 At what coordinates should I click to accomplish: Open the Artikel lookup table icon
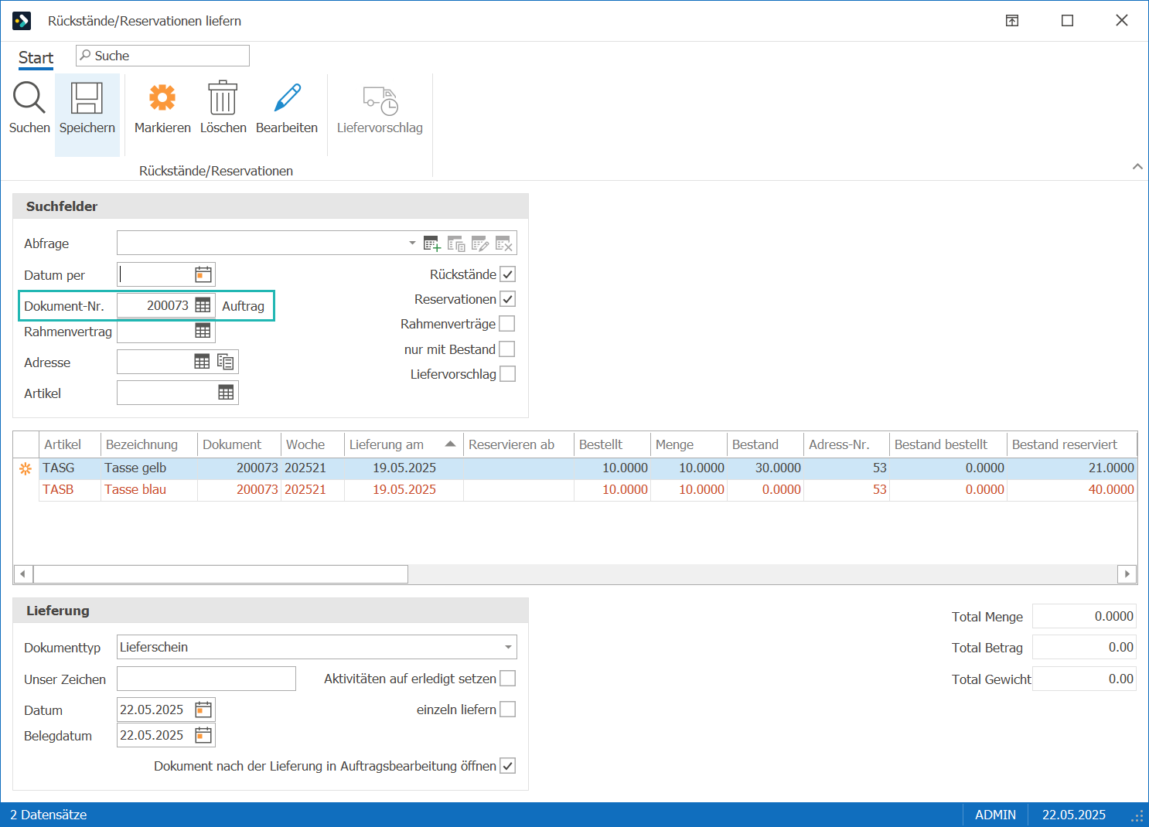coord(226,393)
